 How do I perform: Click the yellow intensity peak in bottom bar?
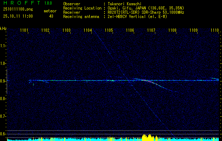(148, 137)
